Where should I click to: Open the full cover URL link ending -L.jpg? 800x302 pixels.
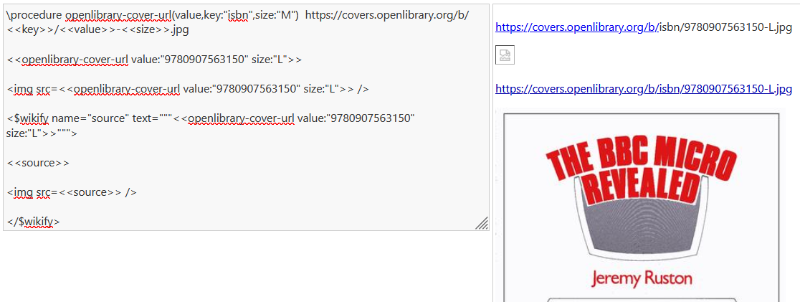643,89
